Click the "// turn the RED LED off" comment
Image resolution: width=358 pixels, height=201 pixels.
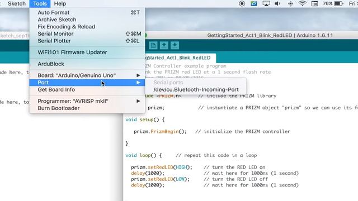click(236, 179)
